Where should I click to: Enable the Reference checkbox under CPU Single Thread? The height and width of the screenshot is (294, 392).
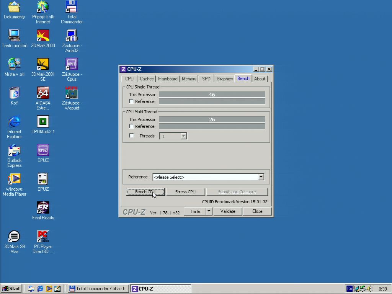[132, 101]
